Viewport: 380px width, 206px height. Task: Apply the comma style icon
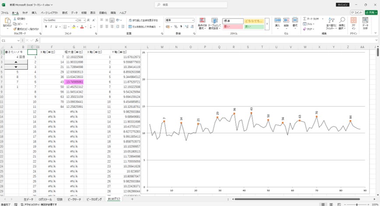coord(181,27)
